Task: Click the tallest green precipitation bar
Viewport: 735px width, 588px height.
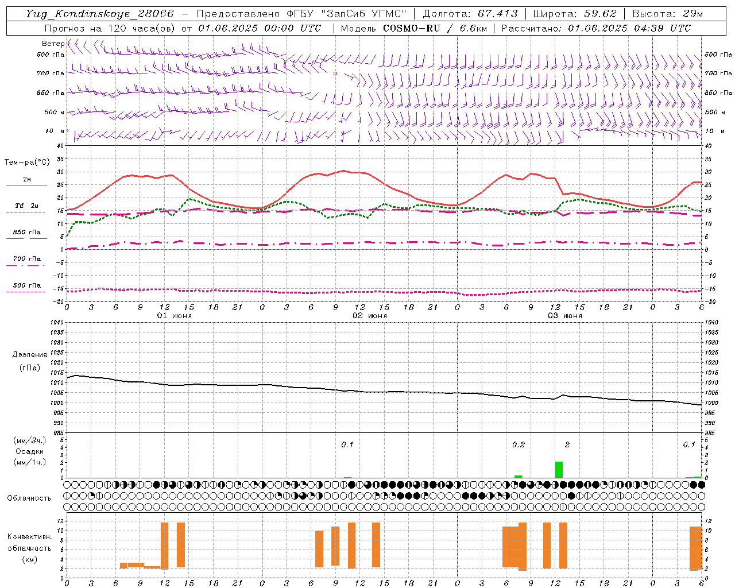Action: 559,470
